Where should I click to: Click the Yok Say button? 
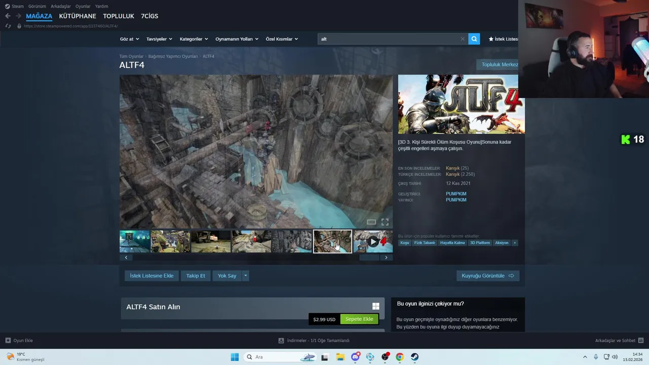227,276
